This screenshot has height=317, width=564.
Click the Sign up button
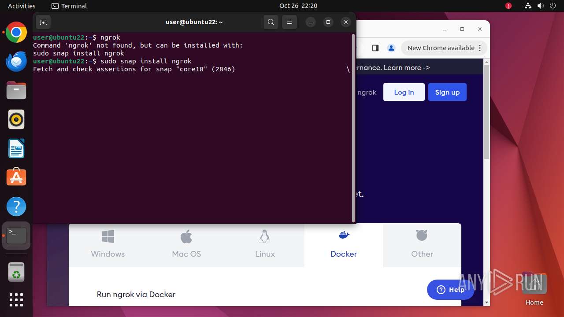447,92
